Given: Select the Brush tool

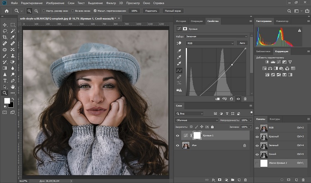Looking at the screenshot, I should coord(5,56).
